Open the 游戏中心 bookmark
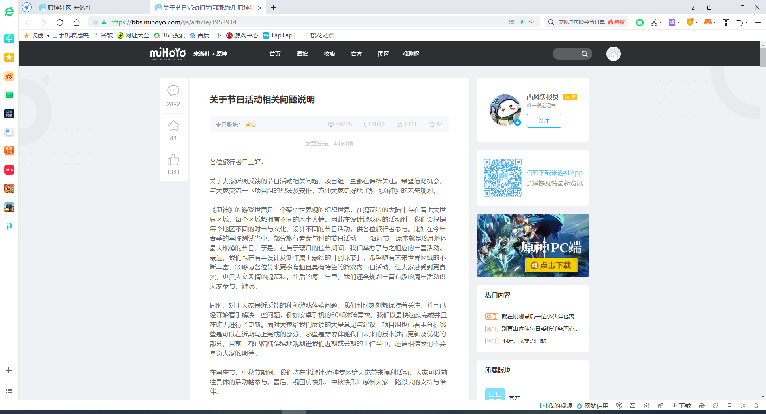The height and width of the screenshot is (414, 766). [x=242, y=35]
